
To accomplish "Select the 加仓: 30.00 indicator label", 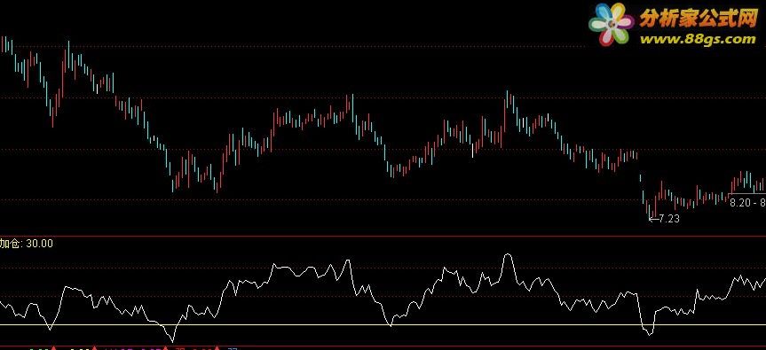I will [27, 244].
